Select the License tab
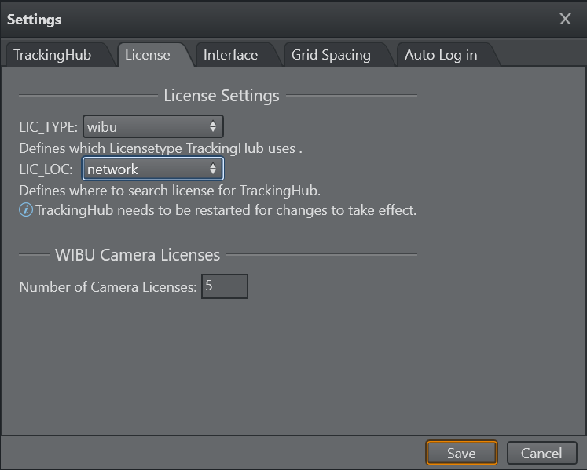This screenshot has height=470, width=587. point(147,55)
